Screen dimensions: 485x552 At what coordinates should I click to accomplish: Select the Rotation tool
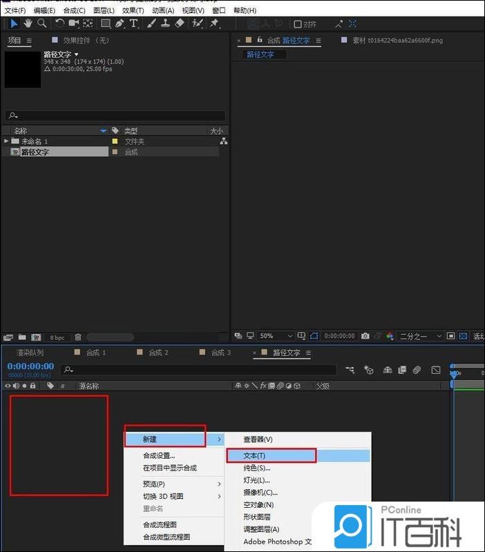click(x=60, y=23)
